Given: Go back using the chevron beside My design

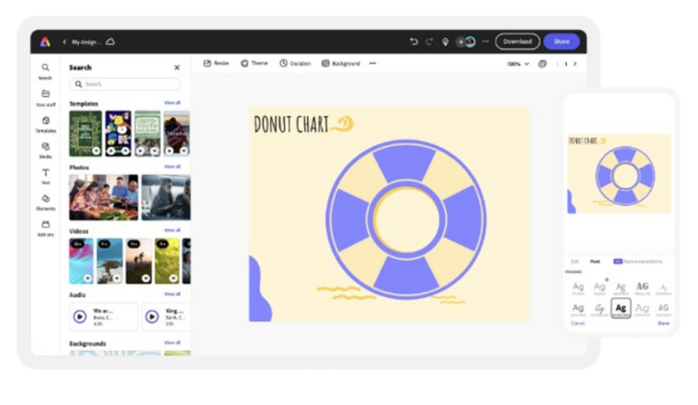Looking at the screenshot, I should [64, 42].
